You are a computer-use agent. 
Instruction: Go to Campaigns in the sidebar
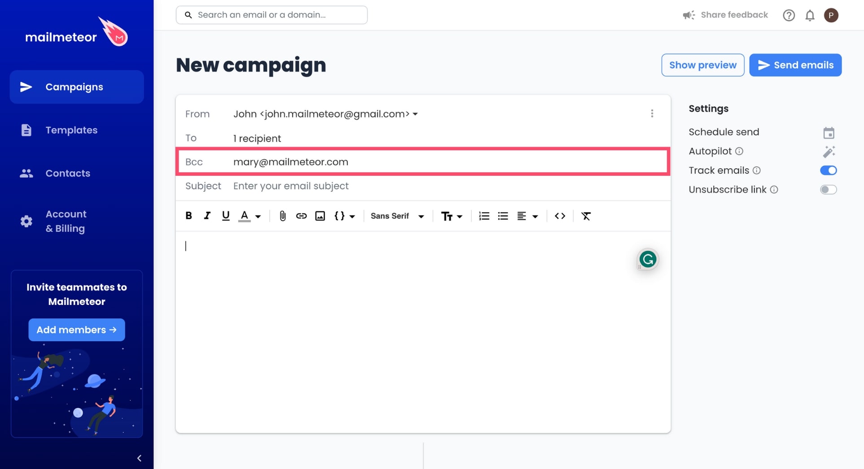click(x=77, y=87)
